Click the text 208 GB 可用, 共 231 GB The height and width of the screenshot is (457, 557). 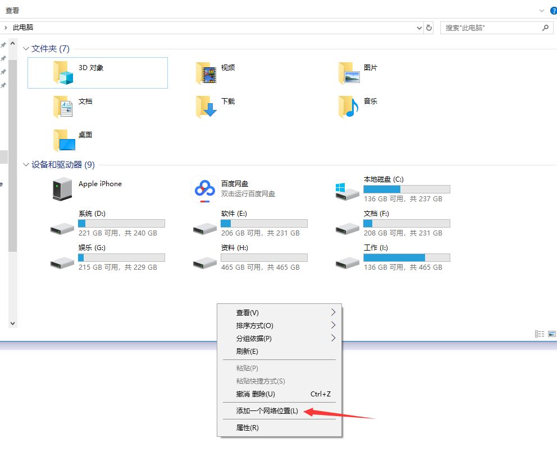coord(403,233)
